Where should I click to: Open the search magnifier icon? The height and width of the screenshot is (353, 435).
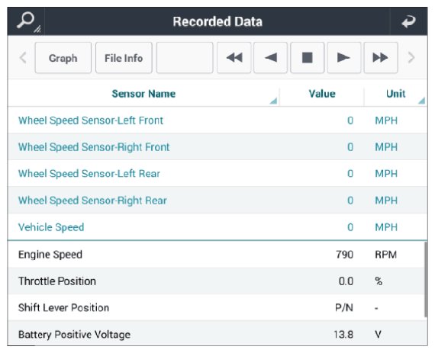pos(27,21)
